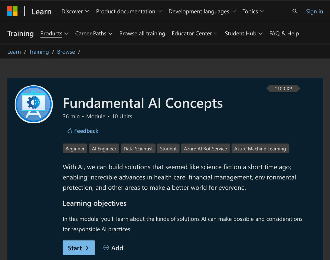Click the '10 Units' text

tap(122, 116)
